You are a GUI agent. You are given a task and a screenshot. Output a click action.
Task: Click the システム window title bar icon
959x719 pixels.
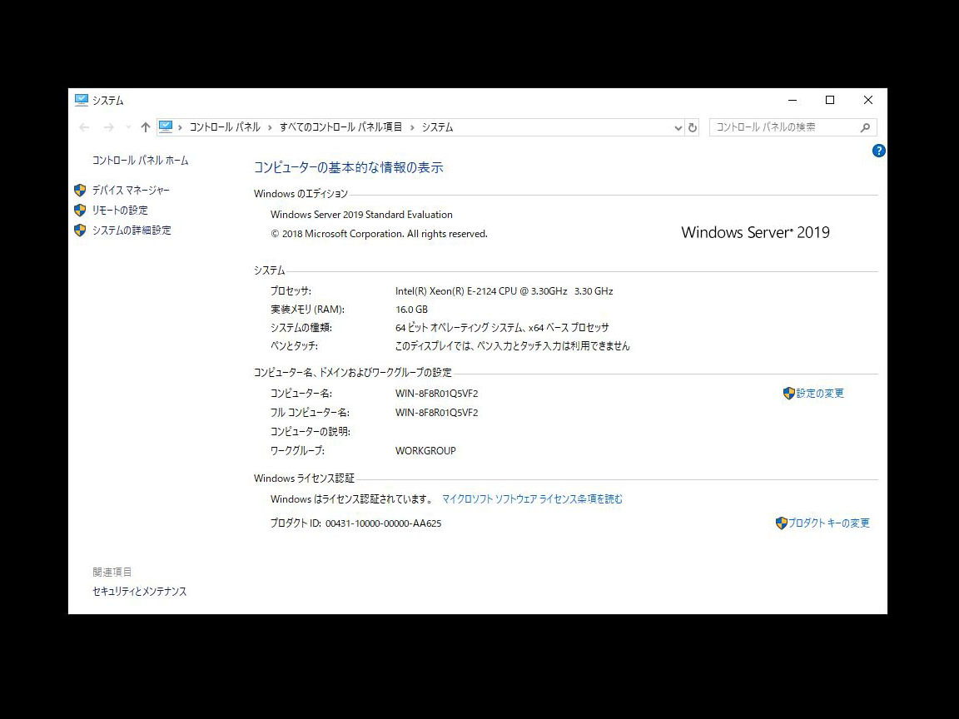tap(81, 99)
